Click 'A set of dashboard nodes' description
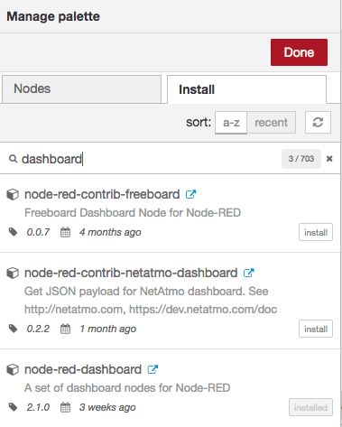342x427 pixels. pyautogui.click(x=127, y=388)
